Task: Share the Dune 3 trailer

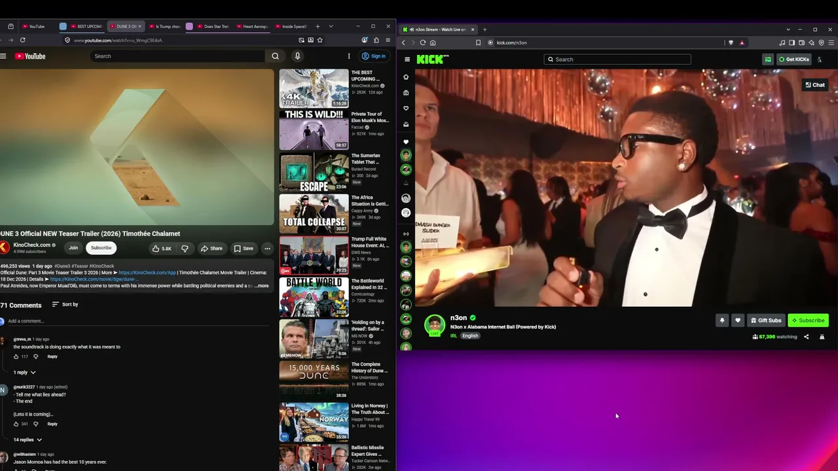Action: (211, 249)
